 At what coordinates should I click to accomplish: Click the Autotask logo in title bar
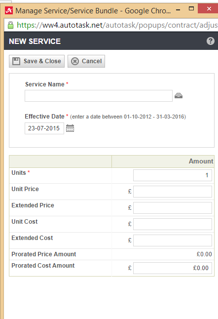[x=9, y=10]
